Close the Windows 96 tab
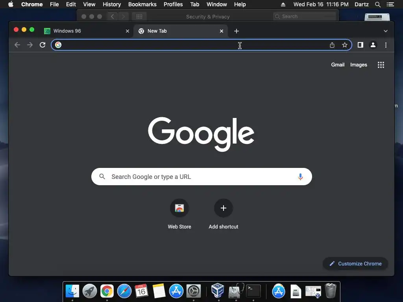This screenshot has width=403, height=302. (128, 31)
